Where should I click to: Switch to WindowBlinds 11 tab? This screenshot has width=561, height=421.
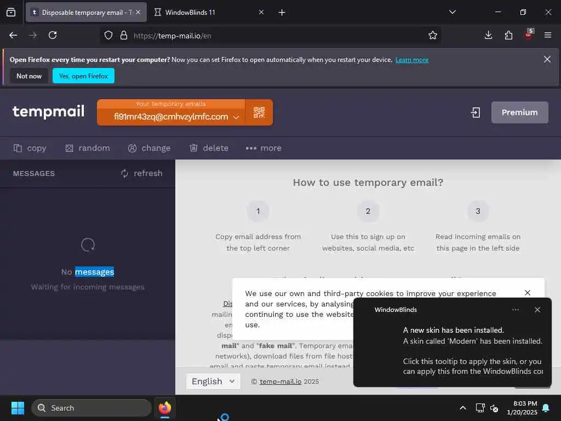coord(209,12)
